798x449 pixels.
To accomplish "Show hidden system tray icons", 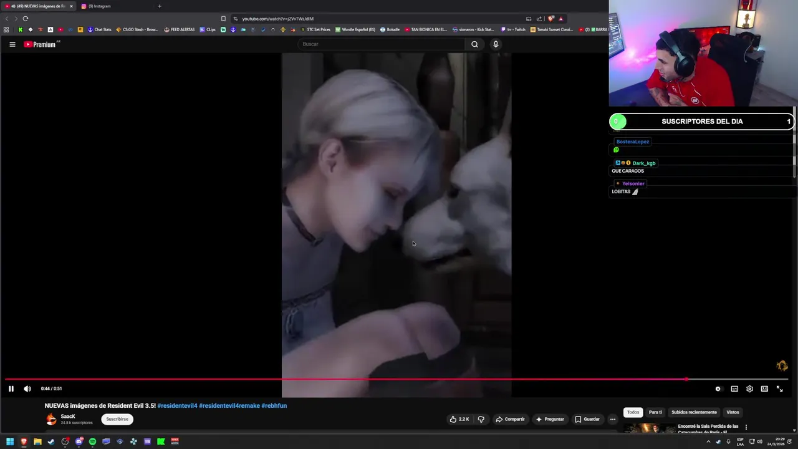I will point(708,442).
